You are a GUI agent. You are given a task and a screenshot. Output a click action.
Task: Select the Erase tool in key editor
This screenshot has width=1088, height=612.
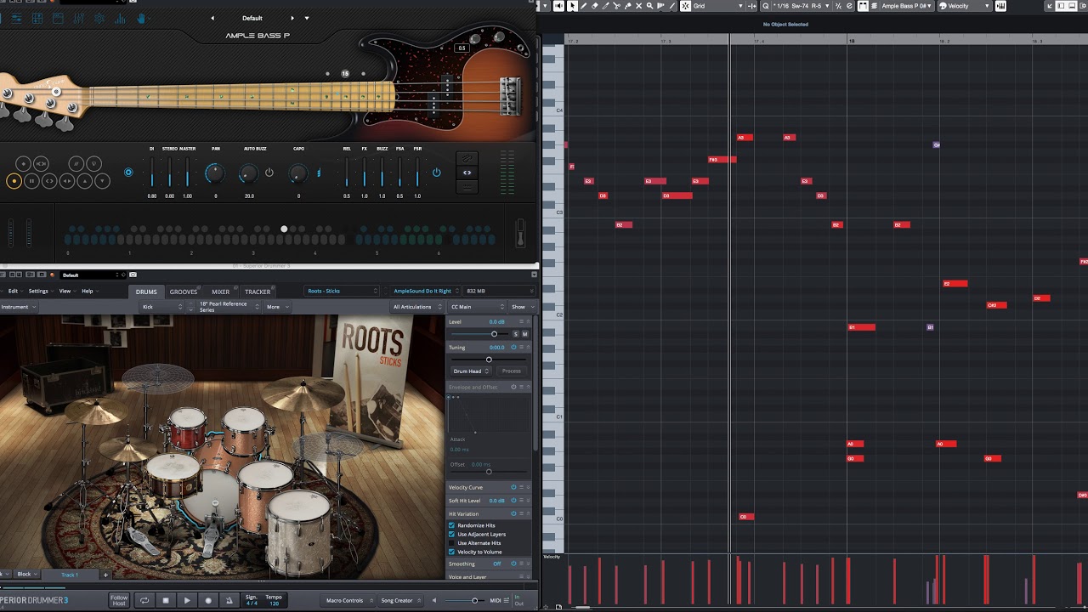(594, 6)
